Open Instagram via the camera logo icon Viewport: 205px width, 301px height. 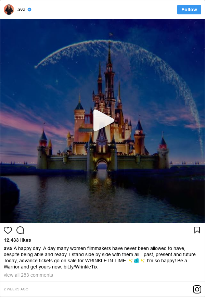(197, 289)
